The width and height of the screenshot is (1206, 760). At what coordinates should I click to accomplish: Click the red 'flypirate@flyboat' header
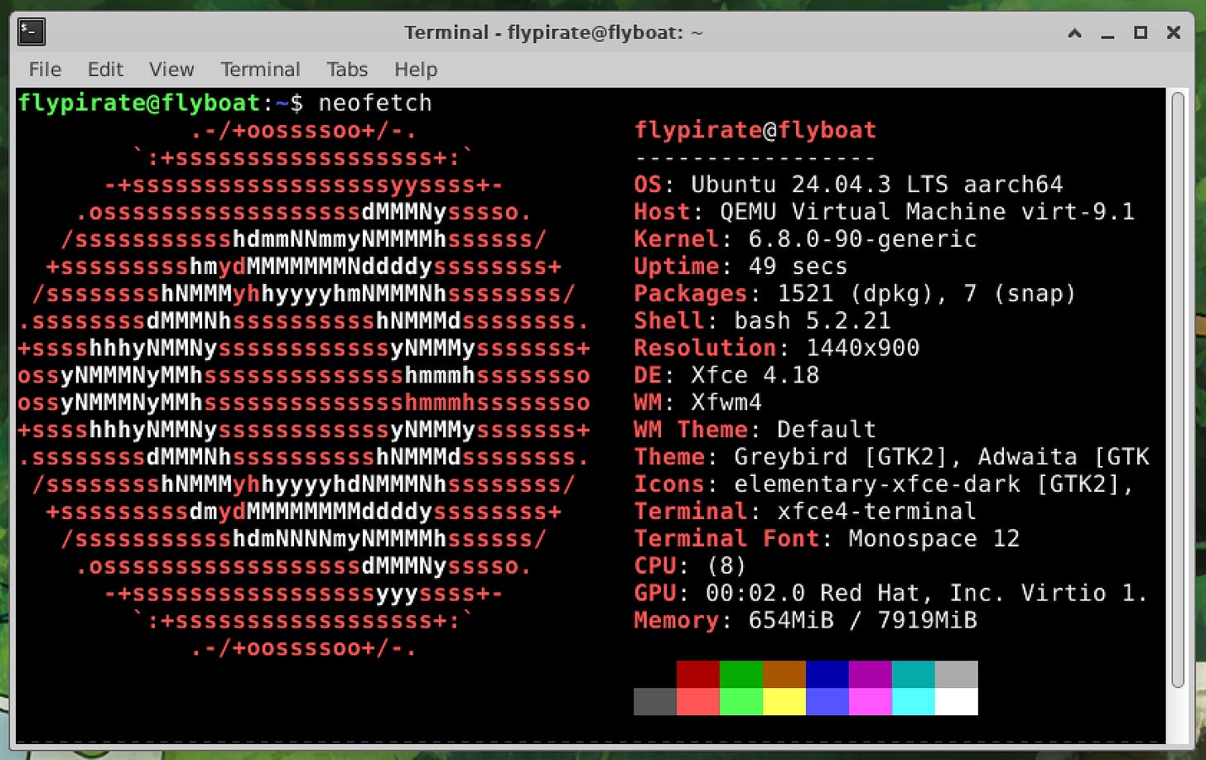click(755, 130)
